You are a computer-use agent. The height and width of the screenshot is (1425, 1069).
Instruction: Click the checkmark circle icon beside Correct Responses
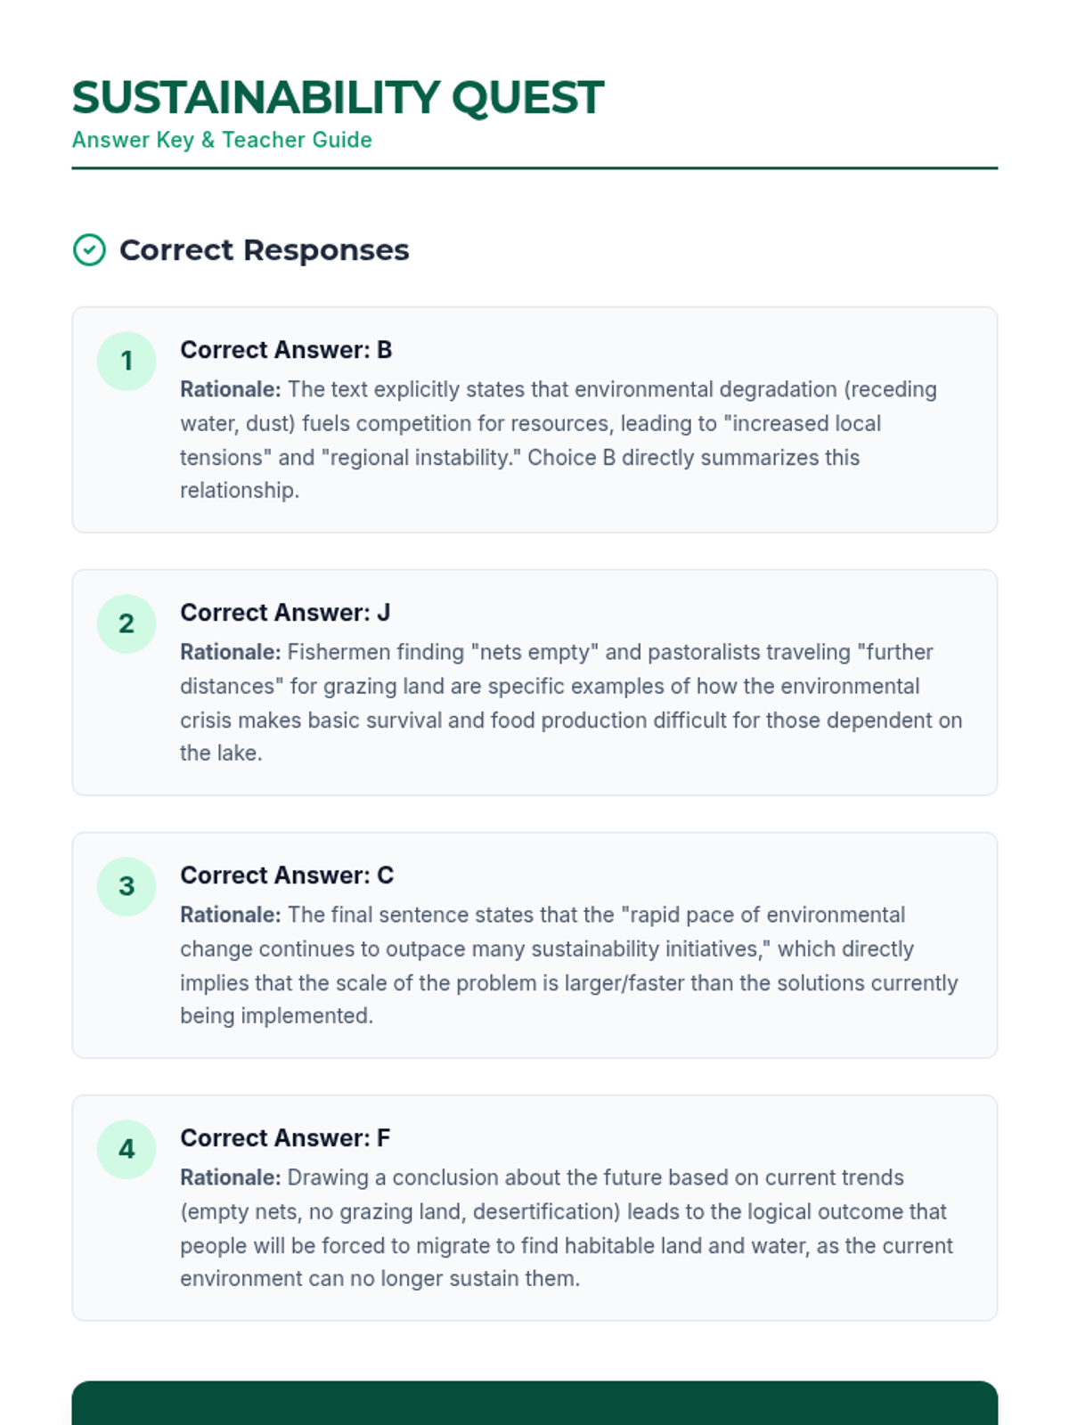(89, 250)
